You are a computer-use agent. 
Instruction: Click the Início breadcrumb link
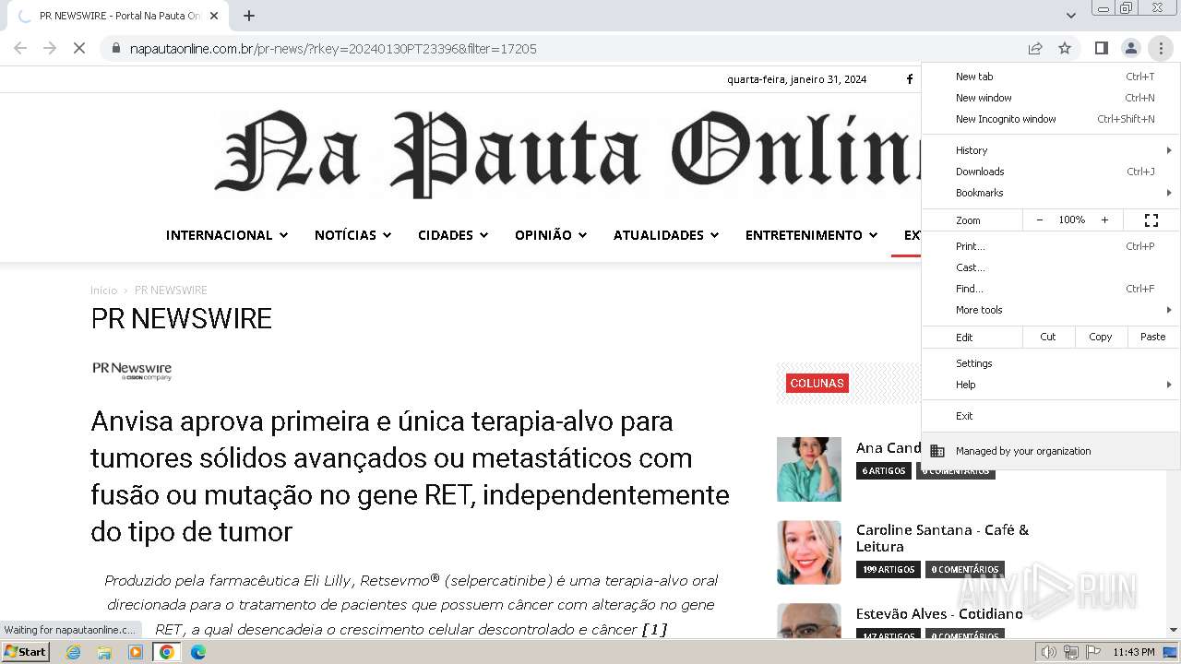[x=103, y=290]
